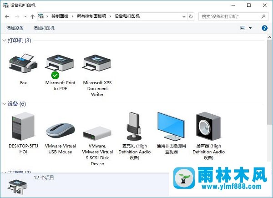Select the Fax printer icon

click(x=23, y=63)
